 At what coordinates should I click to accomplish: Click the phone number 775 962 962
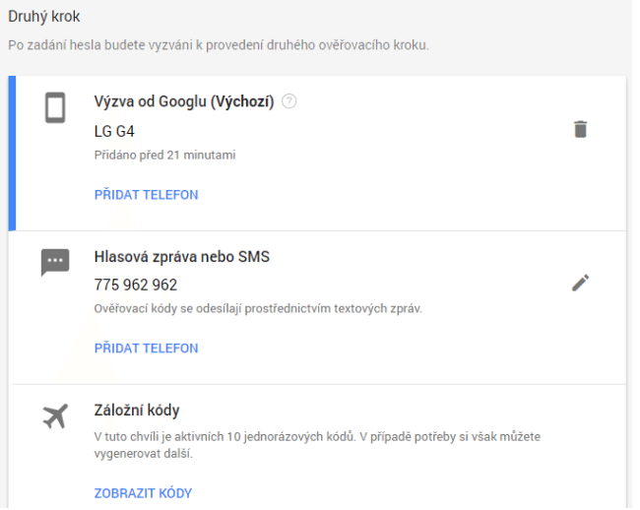136,285
